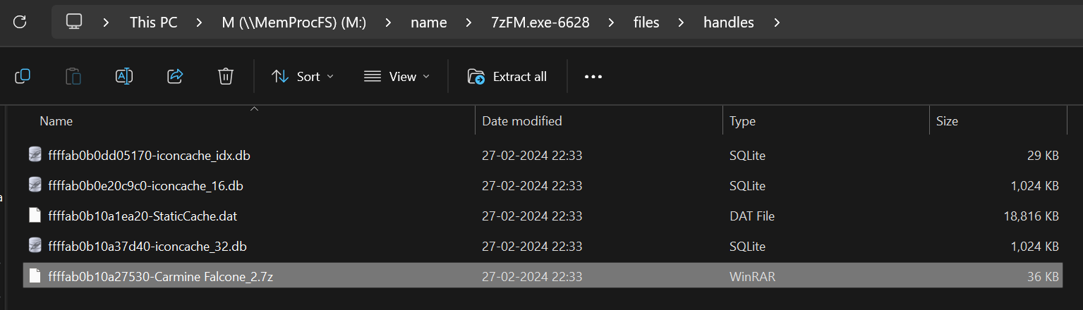
Task: Select the Carmine Falcone_2.7z file
Action: tap(160, 277)
